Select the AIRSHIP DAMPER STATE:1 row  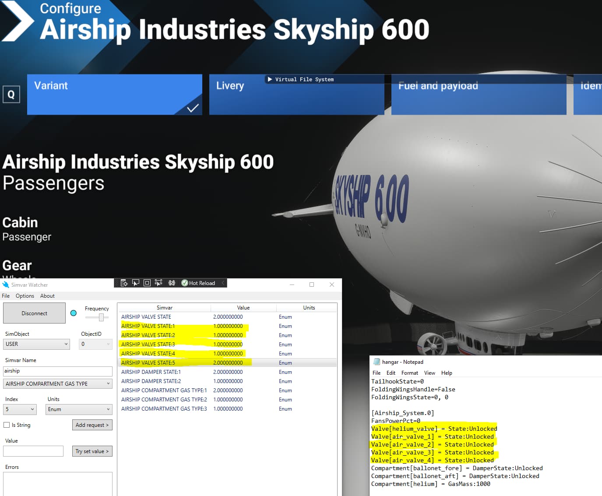coord(227,372)
